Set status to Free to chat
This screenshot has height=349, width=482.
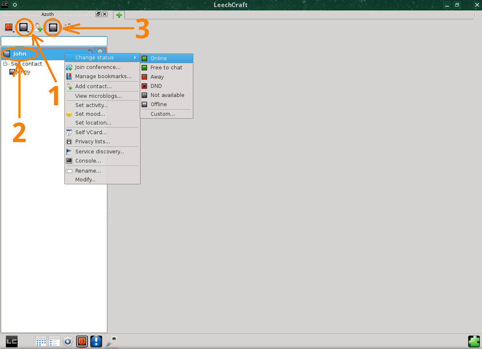167,68
